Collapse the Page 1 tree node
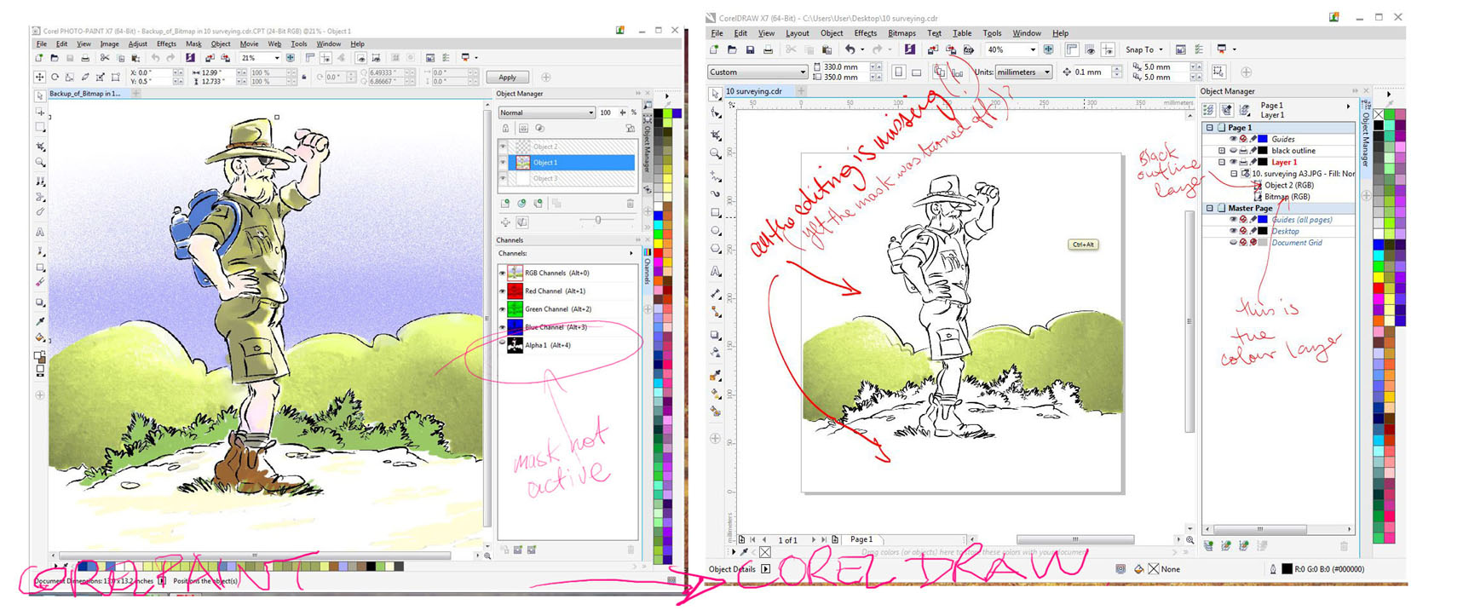1463x616 pixels. coord(1209,128)
